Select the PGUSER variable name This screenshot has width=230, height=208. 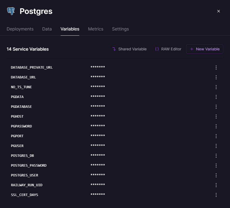[x=17, y=146]
